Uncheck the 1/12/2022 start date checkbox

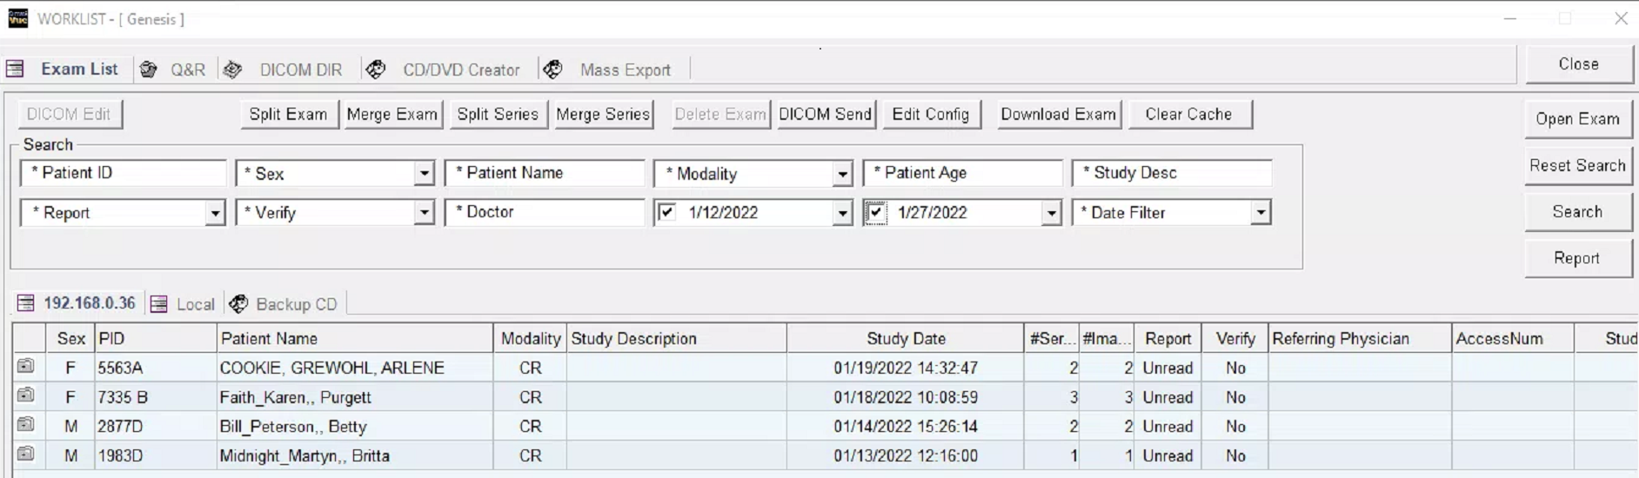tap(667, 212)
